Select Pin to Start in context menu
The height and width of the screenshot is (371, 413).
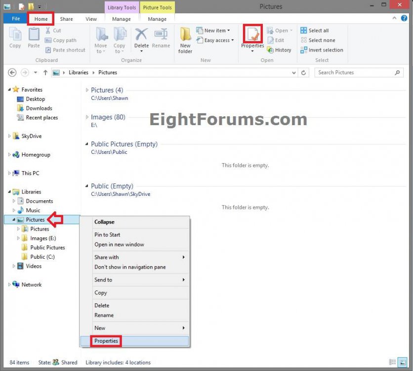coord(107,234)
